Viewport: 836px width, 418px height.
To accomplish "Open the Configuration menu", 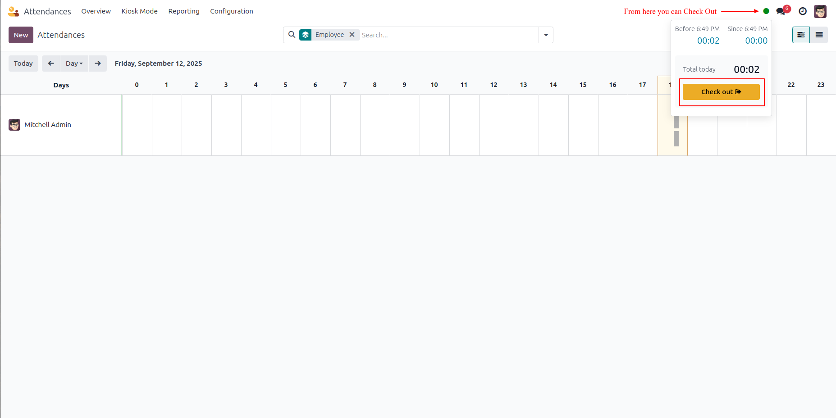I will [x=232, y=11].
